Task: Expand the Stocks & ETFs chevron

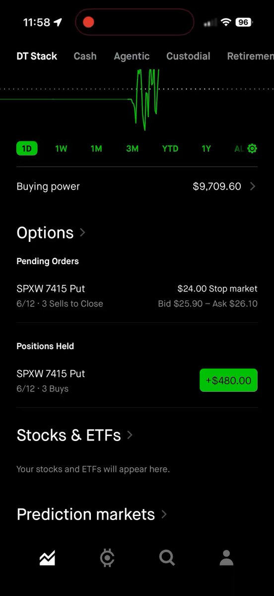Action: click(x=130, y=435)
